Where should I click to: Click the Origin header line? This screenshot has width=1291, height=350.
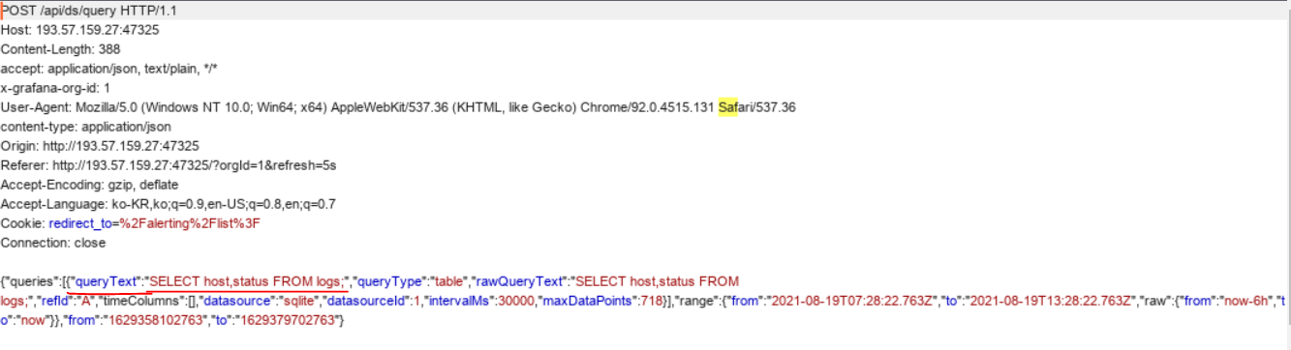100,146
